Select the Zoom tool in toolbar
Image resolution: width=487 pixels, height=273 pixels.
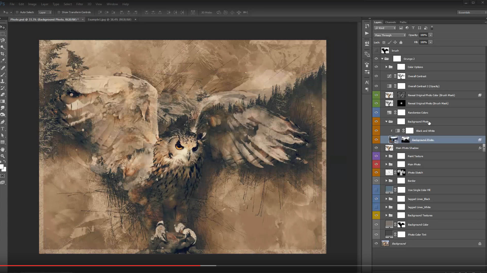[3, 156]
